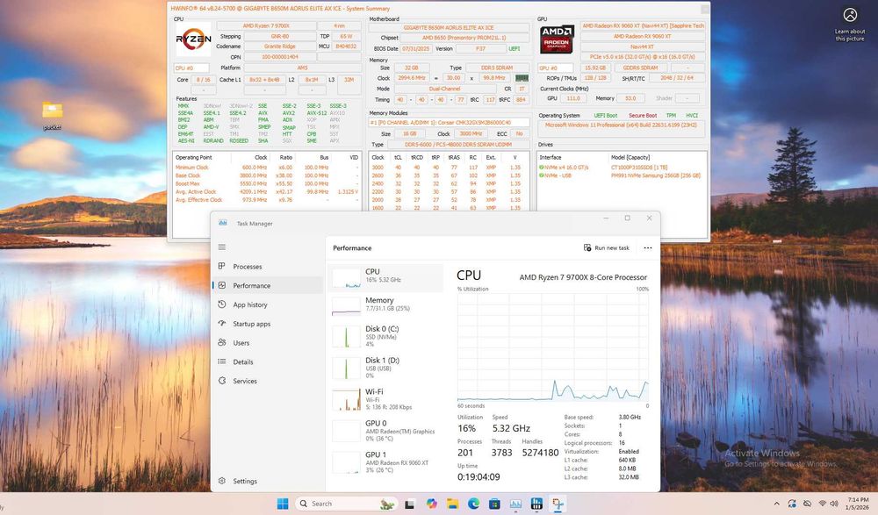Click the green status icon for NVMe x4 drive
The image size is (878, 515).
point(541,167)
